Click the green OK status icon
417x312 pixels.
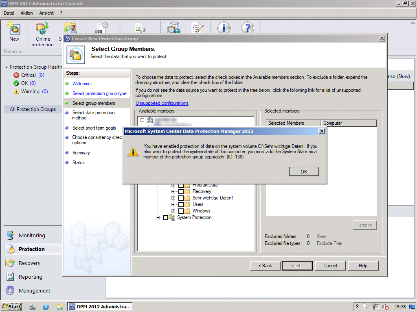(16, 83)
